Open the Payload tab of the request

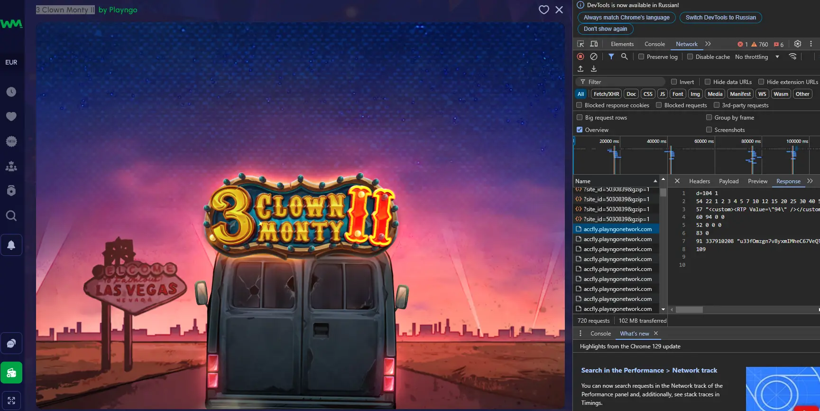pos(728,181)
